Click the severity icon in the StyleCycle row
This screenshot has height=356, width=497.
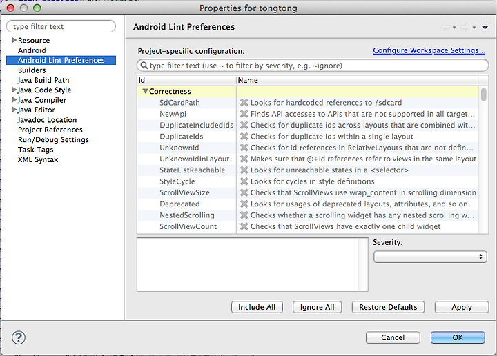point(244,181)
